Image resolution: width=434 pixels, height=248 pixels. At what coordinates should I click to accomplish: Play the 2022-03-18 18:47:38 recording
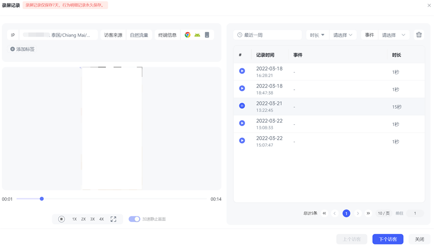(242, 89)
